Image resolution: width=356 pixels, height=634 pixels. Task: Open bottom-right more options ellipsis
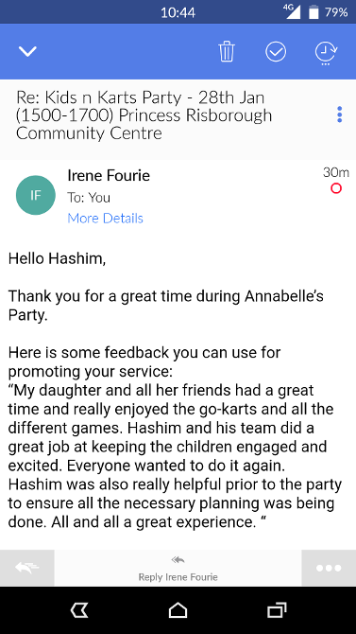pyautogui.click(x=329, y=568)
